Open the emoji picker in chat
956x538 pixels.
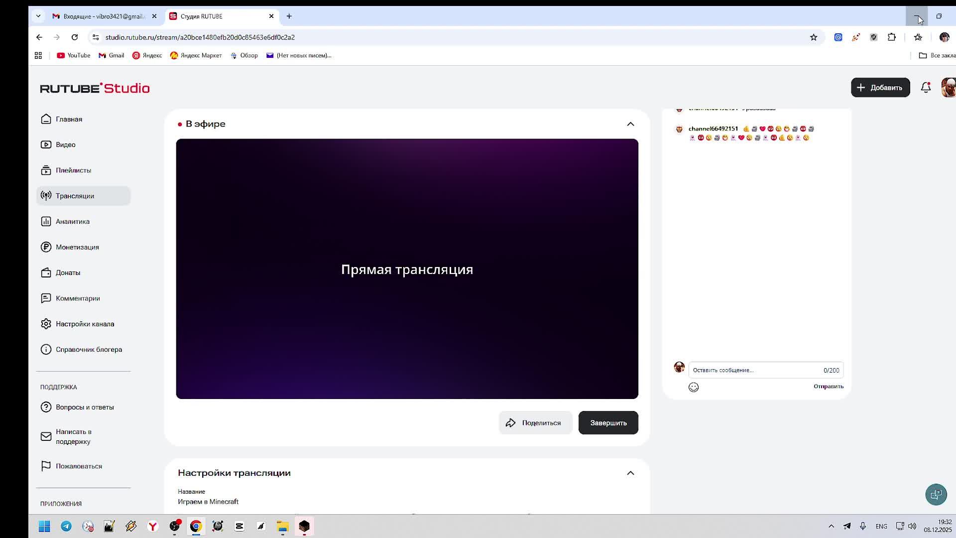tap(693, 387)
